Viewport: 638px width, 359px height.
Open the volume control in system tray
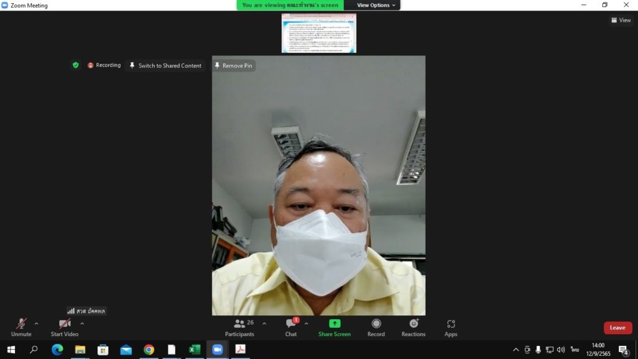(x=561, y=350)
